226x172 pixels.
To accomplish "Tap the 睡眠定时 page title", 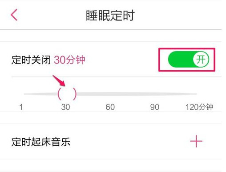I will [110, 16].
